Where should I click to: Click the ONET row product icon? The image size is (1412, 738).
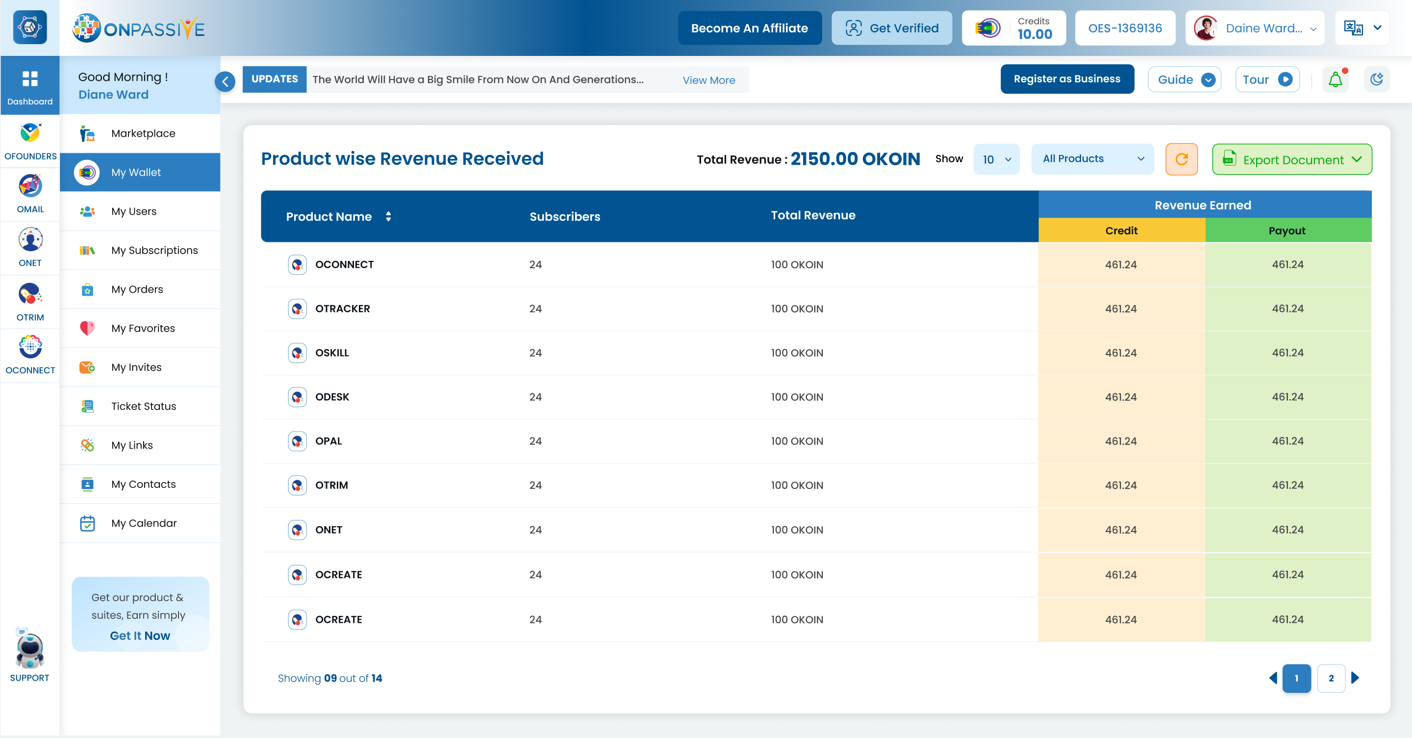pyautogui.click(x=297, y=530)
